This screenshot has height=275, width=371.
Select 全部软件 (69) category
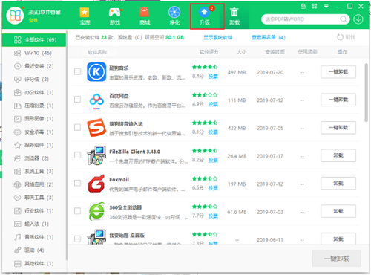point(34,40)
